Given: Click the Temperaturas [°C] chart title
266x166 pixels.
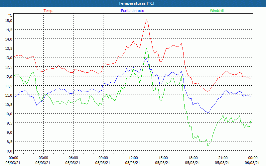Looking at the screenshot, I should (x=136, y=3).
